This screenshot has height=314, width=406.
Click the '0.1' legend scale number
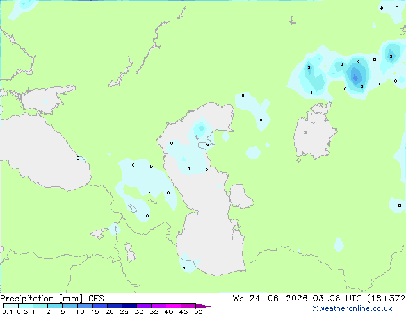(x=7, y=311)
